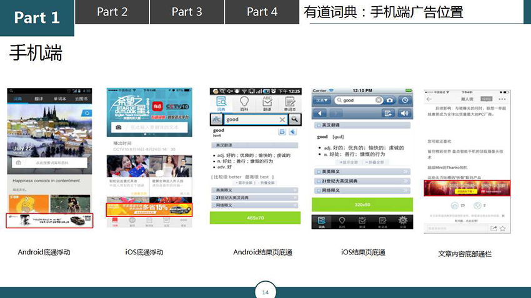The height and width of the screenshot is (298, 531).
Task: Expand 网络释义 section in Android results
Action: coord(255,206)
